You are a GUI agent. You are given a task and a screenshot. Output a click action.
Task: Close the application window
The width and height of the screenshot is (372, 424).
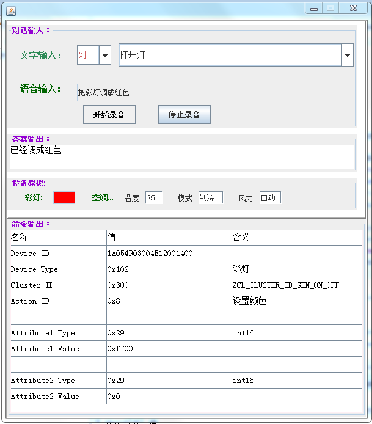[353, 9]
